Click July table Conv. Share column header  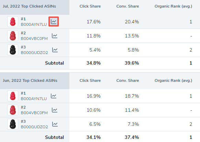point(128,6)
